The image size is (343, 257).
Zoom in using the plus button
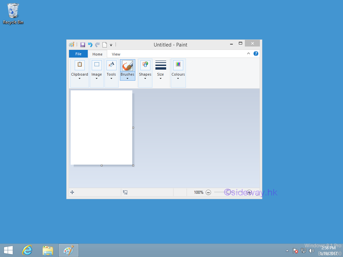(250, 192)
